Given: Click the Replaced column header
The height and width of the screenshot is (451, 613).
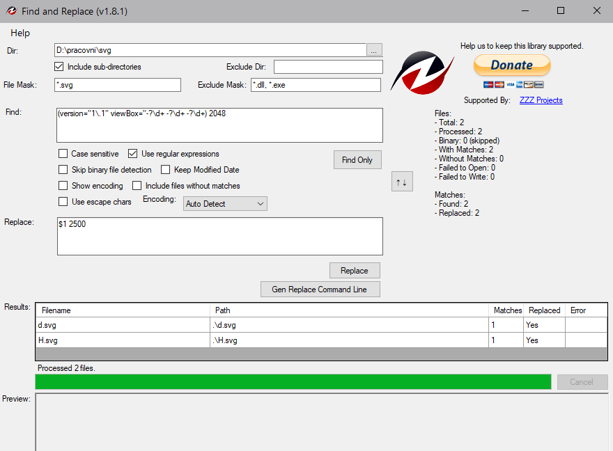Looking at the screenshot, I should tap(544, 310).
